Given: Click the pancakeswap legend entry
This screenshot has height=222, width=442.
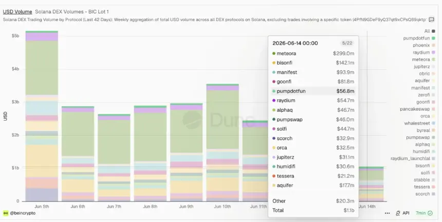Looking at the screenshot, I should pos(417,109).
